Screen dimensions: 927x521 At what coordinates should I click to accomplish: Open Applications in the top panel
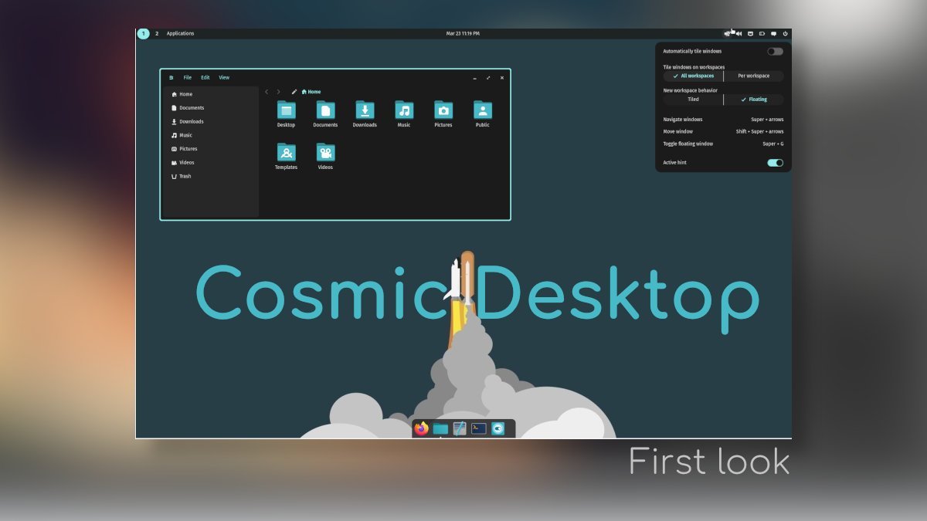point(181,33)
